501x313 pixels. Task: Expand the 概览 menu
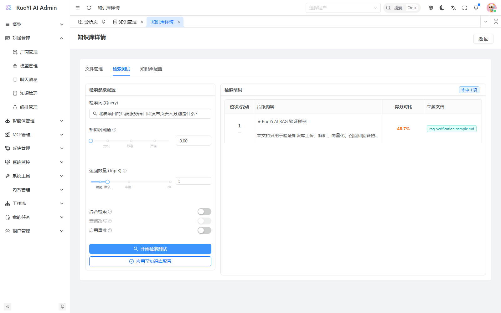[x=35, y=24]
